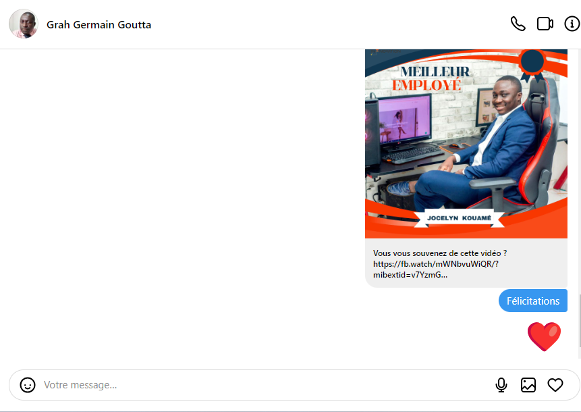Click the "JOCELYN KOUAMÉ" banner in the image
Viewport: 581px width, 412px height.
pyautogui.click(x=459, y=218)
